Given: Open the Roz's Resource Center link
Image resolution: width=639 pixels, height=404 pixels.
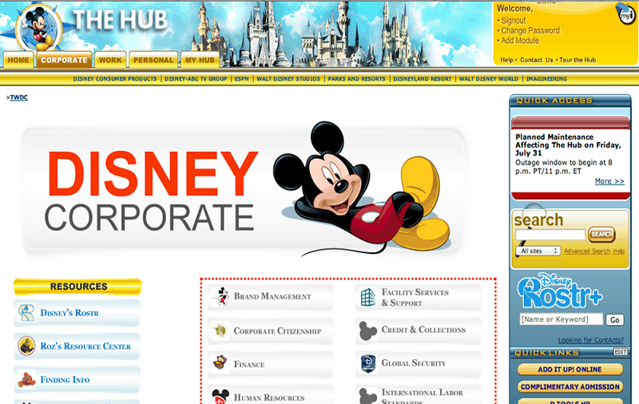Looking at the screenshot, I should point(85,347).
